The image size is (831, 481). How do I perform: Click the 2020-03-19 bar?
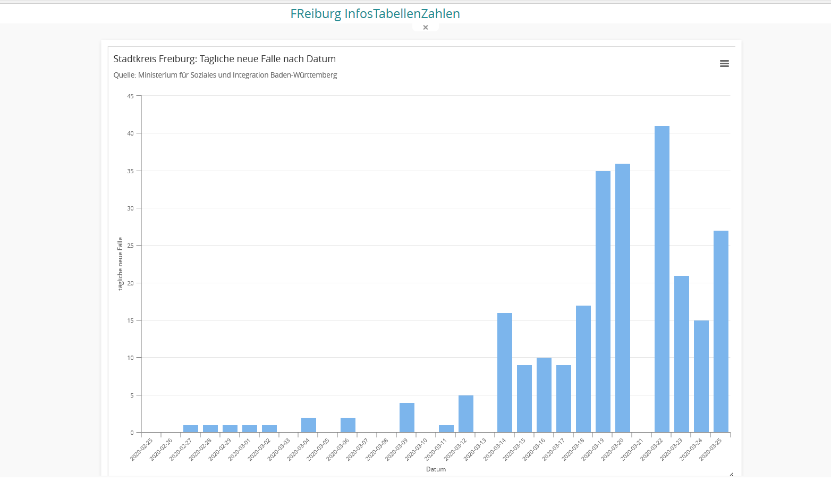coord(603,301)
